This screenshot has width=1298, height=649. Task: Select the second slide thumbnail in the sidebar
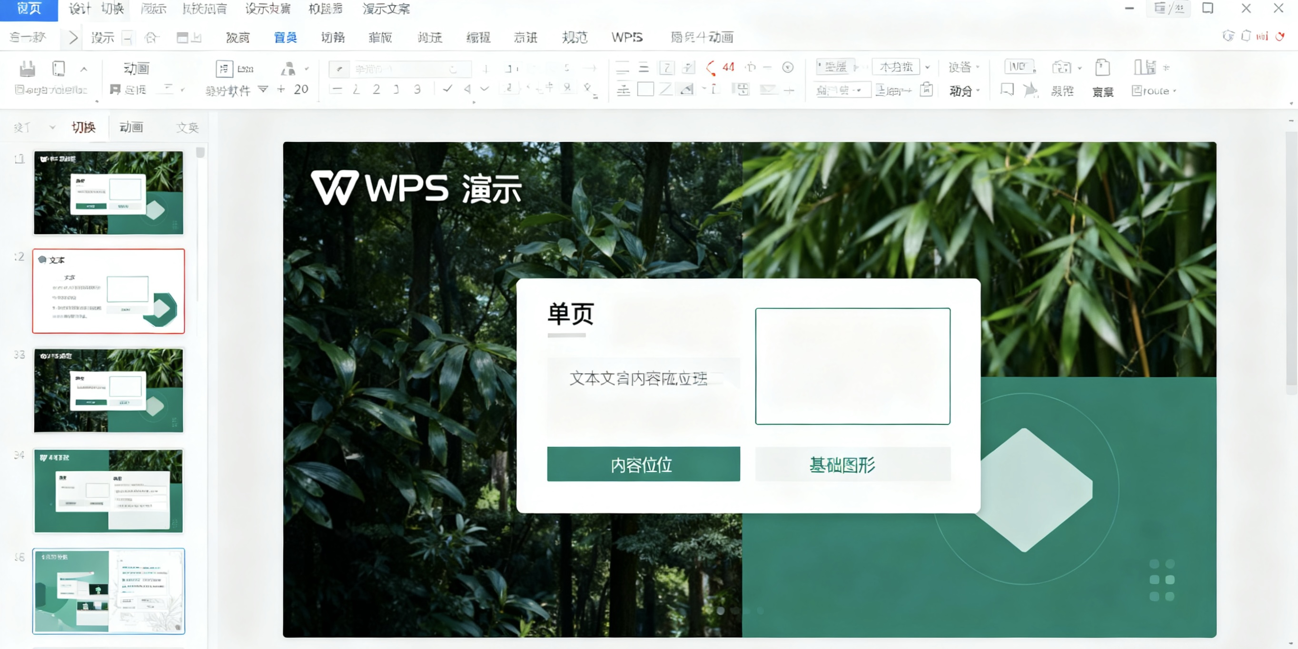(109, 291)
